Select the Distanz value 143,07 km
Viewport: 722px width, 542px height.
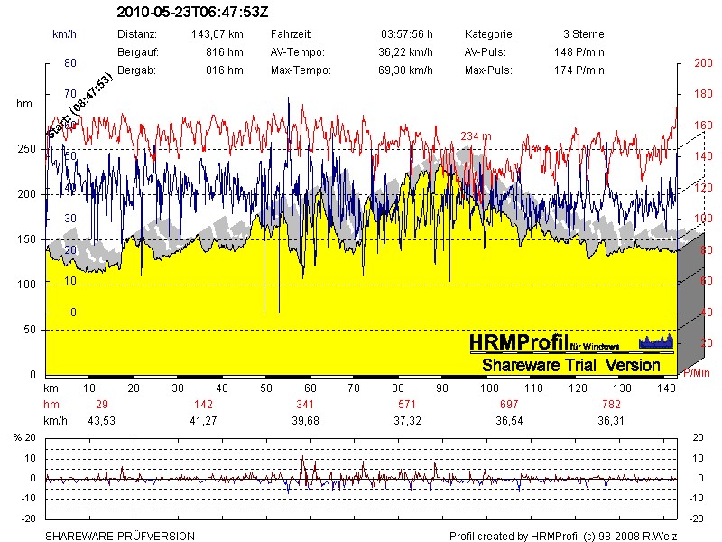(x=217, y=33)
